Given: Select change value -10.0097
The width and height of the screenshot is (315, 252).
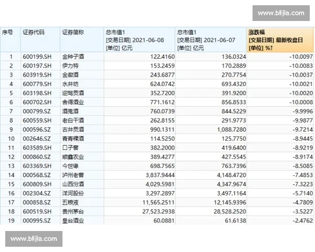Looking at the screenshot, I should point(301,57).
